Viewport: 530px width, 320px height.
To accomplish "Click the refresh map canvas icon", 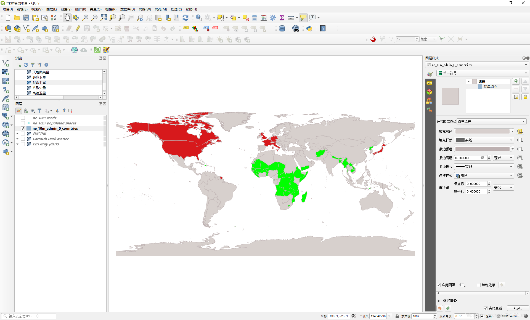I will point(185,18).
